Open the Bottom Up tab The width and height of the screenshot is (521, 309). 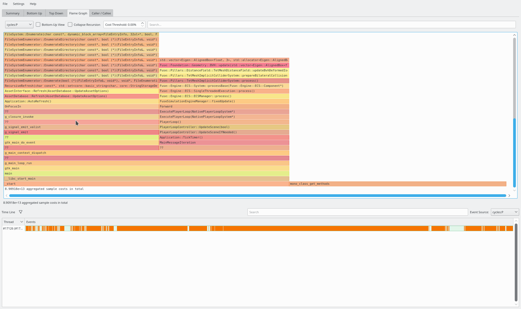(x=34, y=13)
